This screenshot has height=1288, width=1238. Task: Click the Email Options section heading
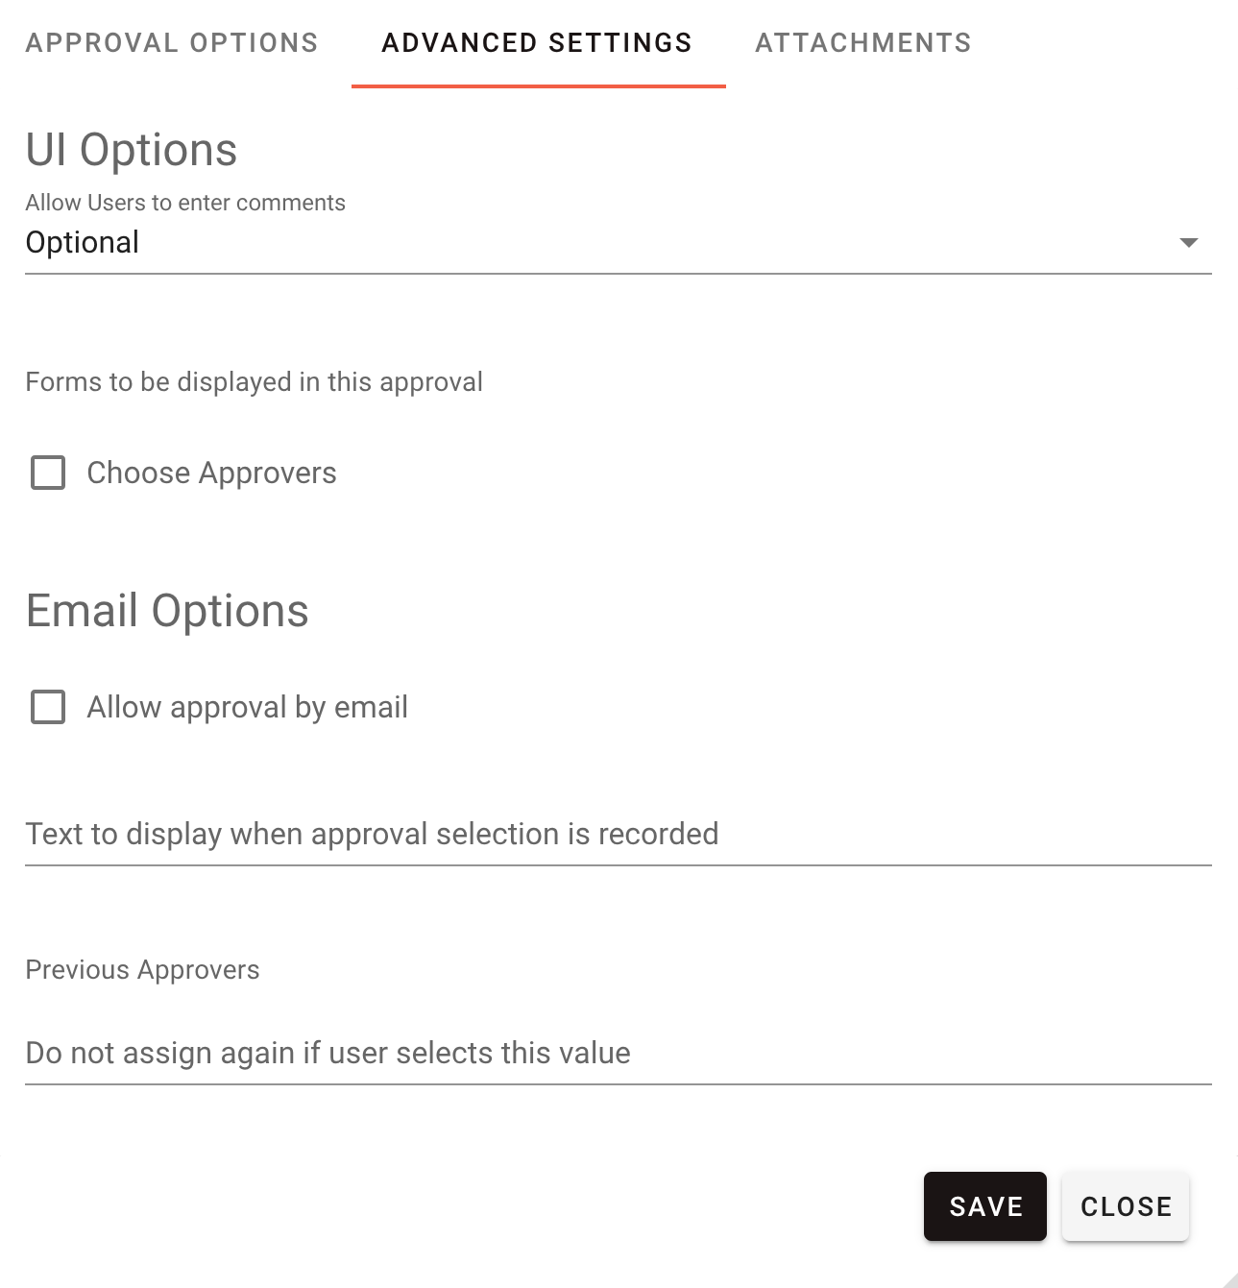tap(167, 611)
